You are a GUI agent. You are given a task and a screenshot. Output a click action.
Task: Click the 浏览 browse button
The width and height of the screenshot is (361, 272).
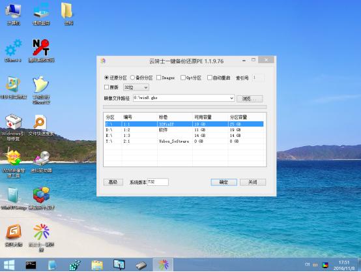tap(250, 98)
